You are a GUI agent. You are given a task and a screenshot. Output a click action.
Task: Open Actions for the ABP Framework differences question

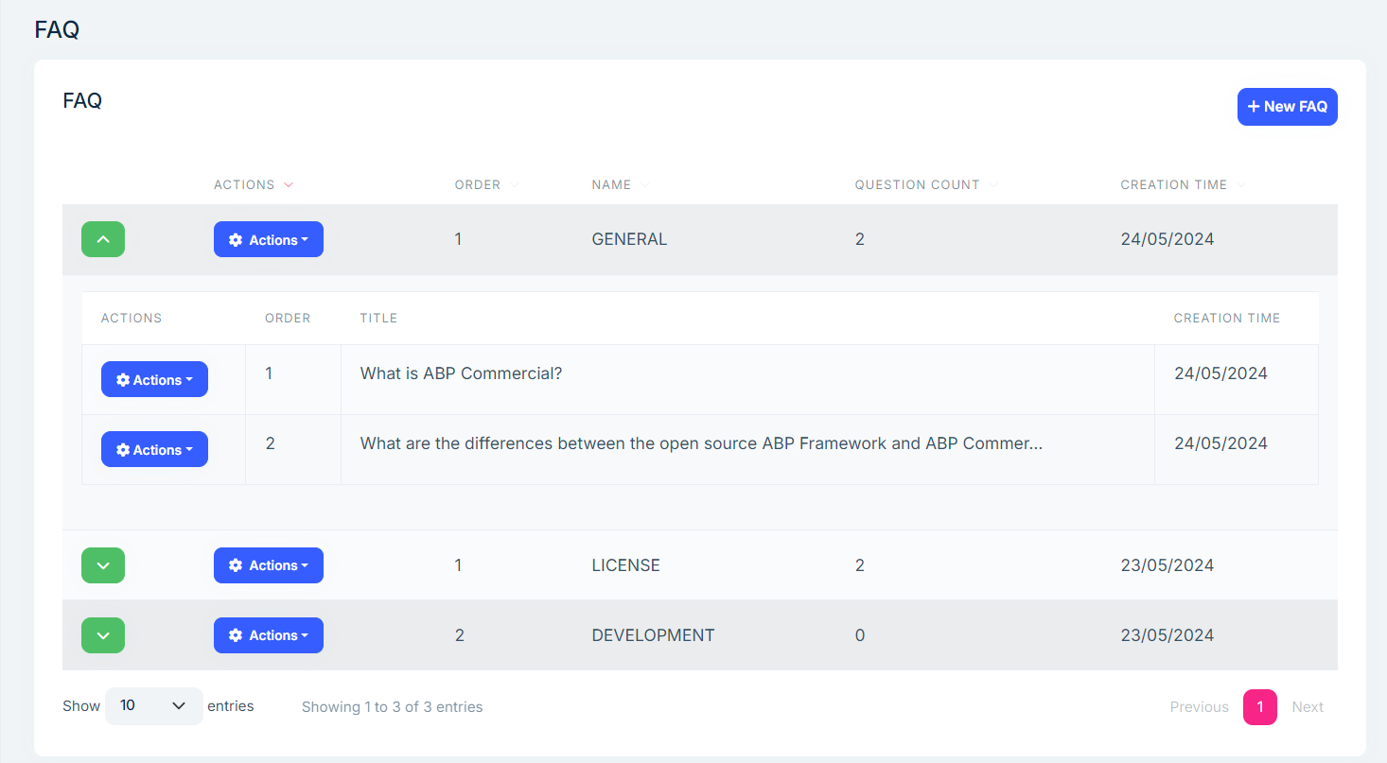(x=154, y=448)
